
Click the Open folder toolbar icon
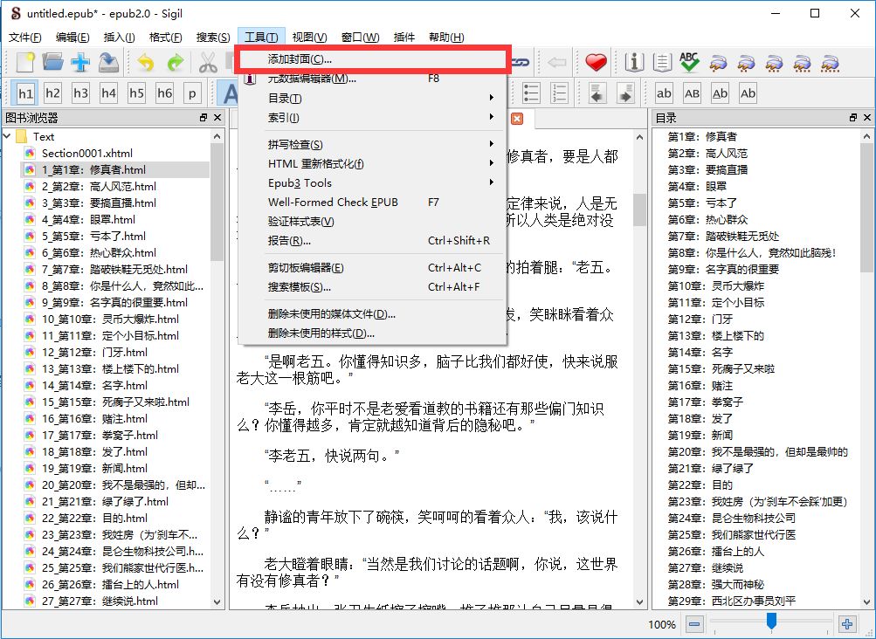(52, 62)
